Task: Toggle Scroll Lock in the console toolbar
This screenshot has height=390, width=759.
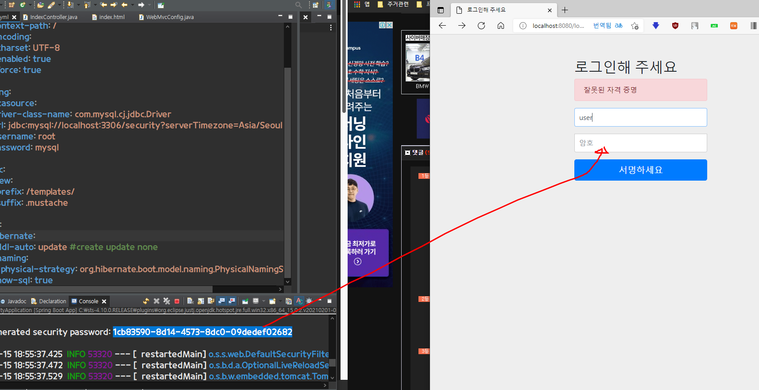Action: point(201,301)
